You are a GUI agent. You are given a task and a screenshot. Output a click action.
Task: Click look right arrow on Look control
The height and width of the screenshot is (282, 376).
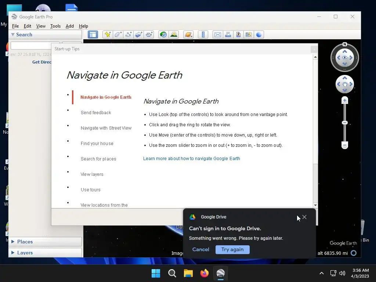click(x=351, y=58)
